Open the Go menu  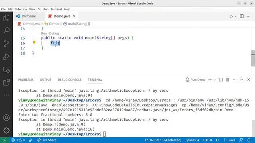[x=39, y=9]
